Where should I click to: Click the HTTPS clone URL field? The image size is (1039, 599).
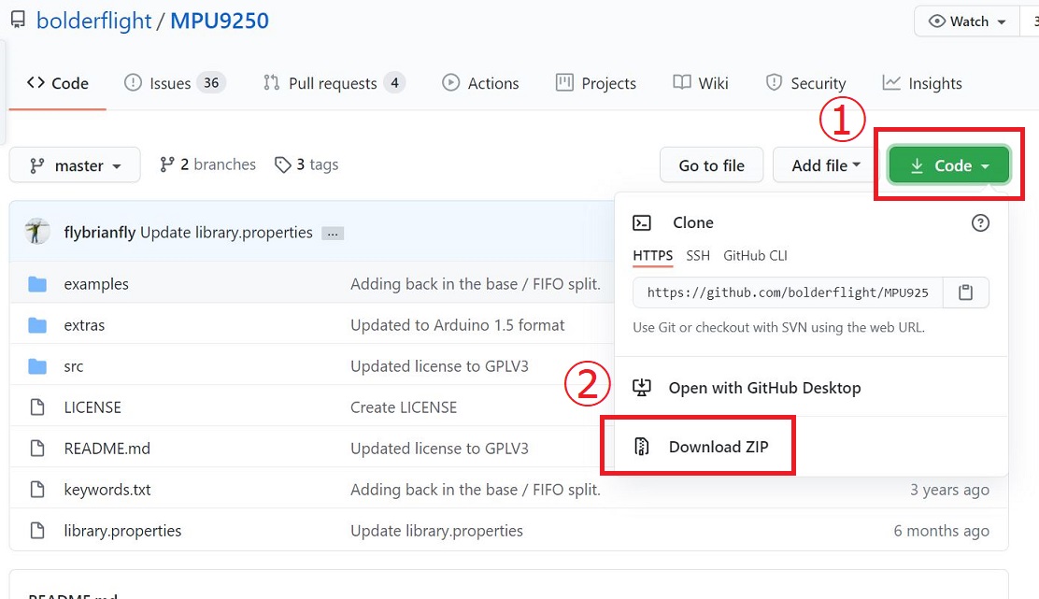tap(788, 292)
